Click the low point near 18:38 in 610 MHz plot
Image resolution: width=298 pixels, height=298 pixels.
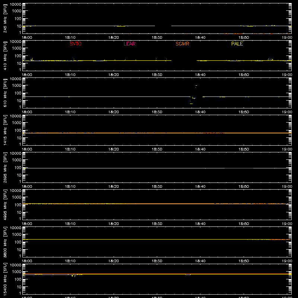click(191, 104)
